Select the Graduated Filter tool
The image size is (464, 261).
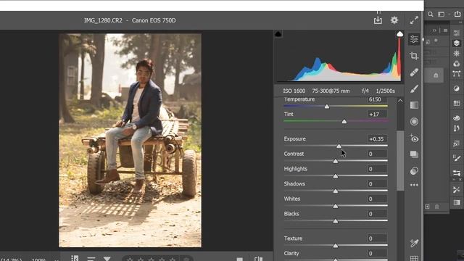(x=414, y=105)
